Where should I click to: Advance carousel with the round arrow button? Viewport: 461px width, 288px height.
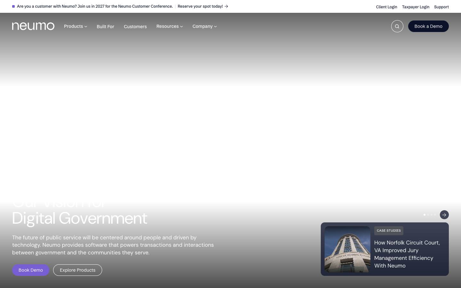click(x=444, y=215)
